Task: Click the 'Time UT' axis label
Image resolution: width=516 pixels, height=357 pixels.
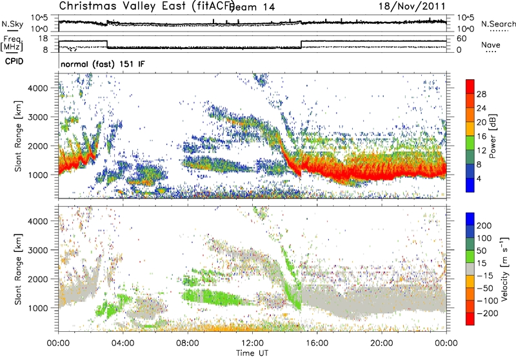Action: [252, 352]
